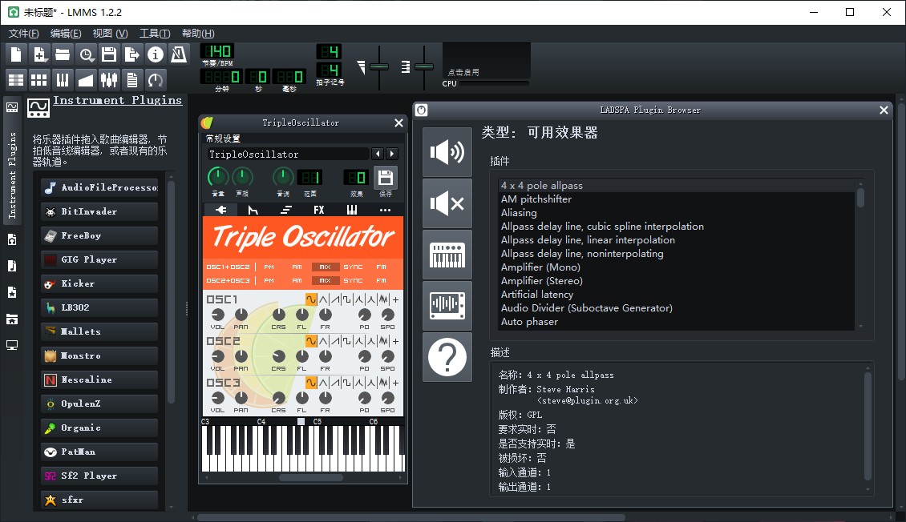Switch to TripleOscillator FX tab
Viewport: 906px width, 522px height.
(319, 210)
